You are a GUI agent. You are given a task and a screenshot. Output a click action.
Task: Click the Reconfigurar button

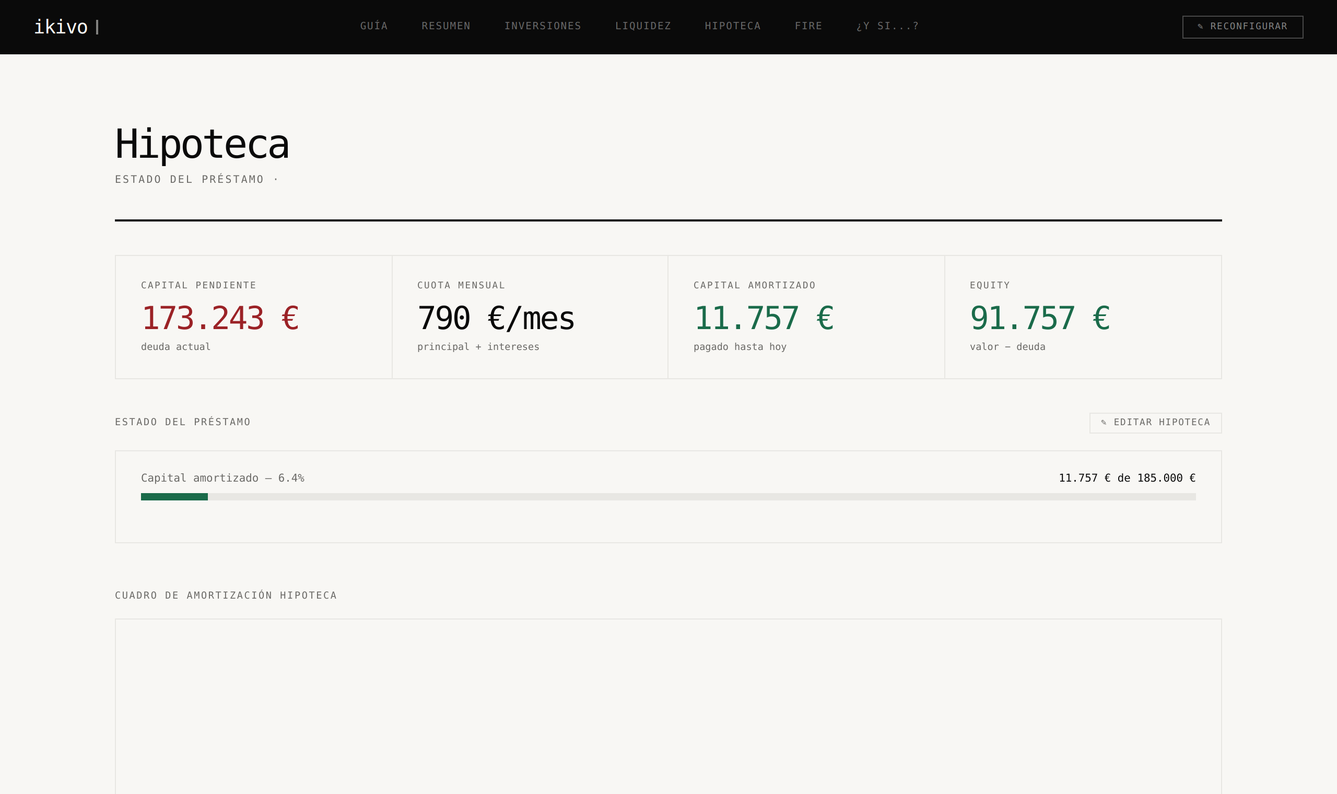click(x=1242, y=27)
